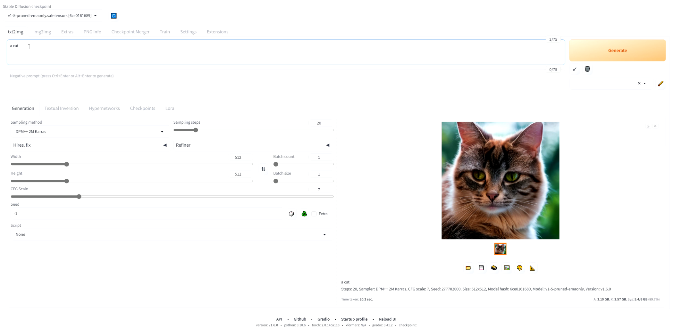Expand the Refiner section
This screenshot has width=673, height=336.
pos(253,145)
